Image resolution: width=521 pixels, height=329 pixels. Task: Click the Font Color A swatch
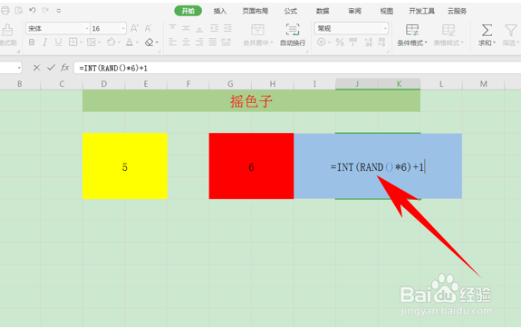tap(130, 42)
